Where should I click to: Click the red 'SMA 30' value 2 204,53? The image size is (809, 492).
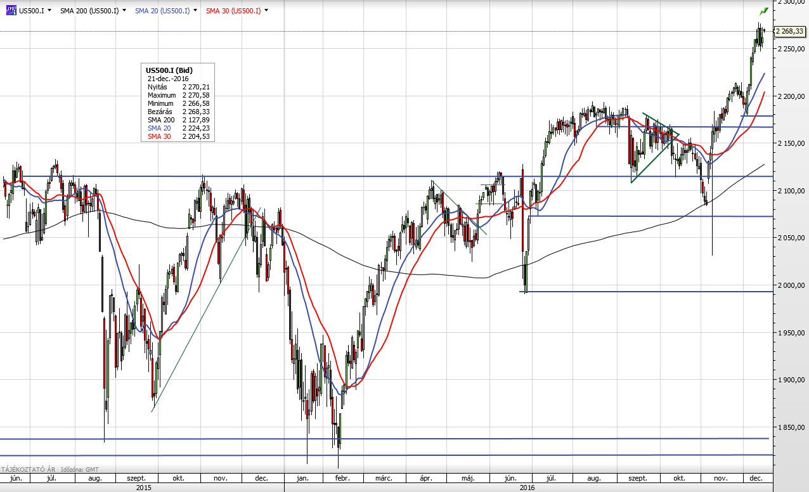click(195, 136)
